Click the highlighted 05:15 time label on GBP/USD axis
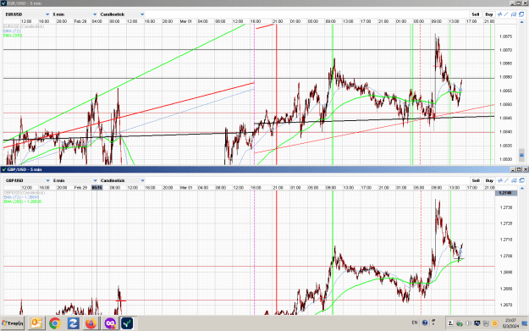The image size is (529, 331). 97,188
